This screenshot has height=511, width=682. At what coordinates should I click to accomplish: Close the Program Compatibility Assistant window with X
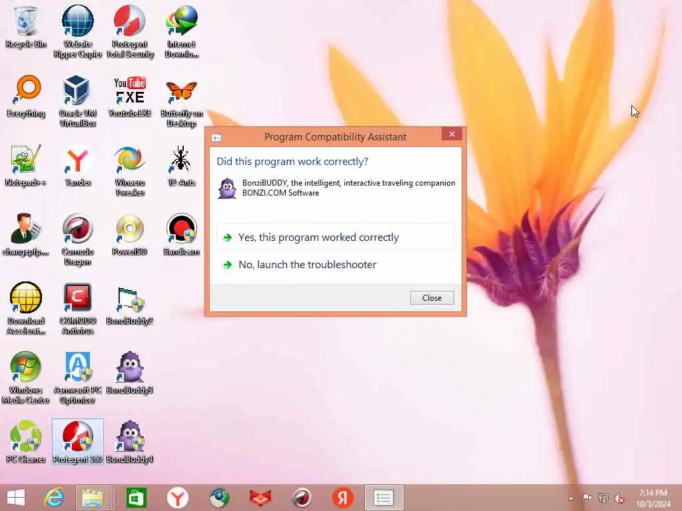coord(452,134)
